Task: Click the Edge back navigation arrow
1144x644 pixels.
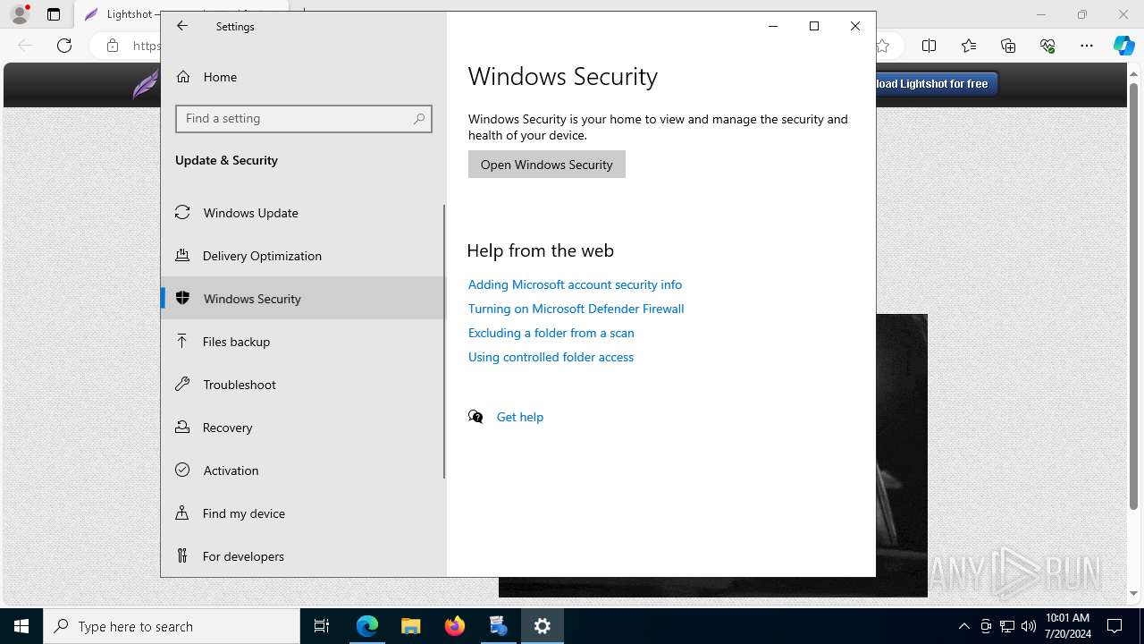Action: click(x=25, y=46)
